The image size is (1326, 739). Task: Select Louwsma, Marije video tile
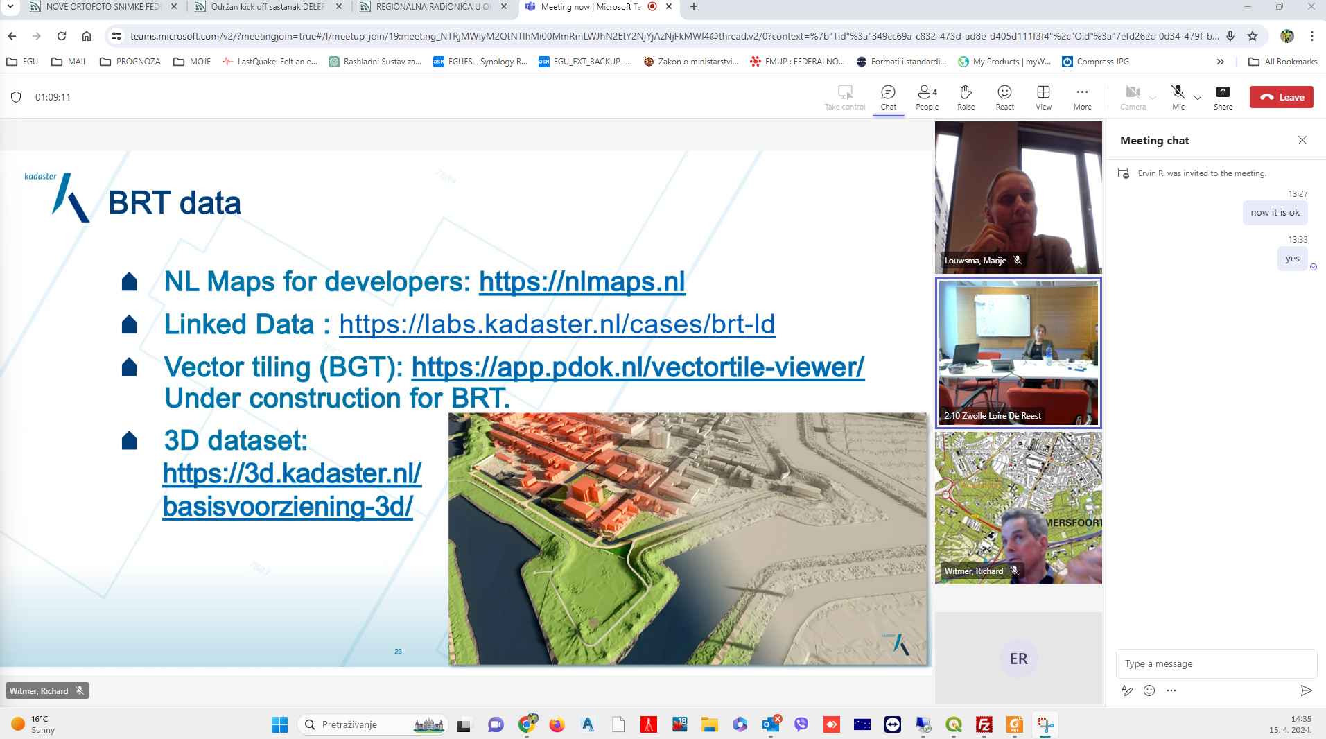pyautogui.click(x=1018, y=198)
